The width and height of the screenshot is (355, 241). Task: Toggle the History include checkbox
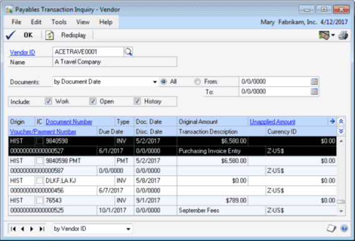(x=137, y=101)
